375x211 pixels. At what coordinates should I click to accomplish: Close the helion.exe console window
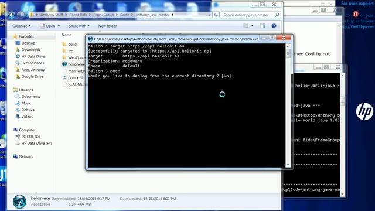click(284, 38)
